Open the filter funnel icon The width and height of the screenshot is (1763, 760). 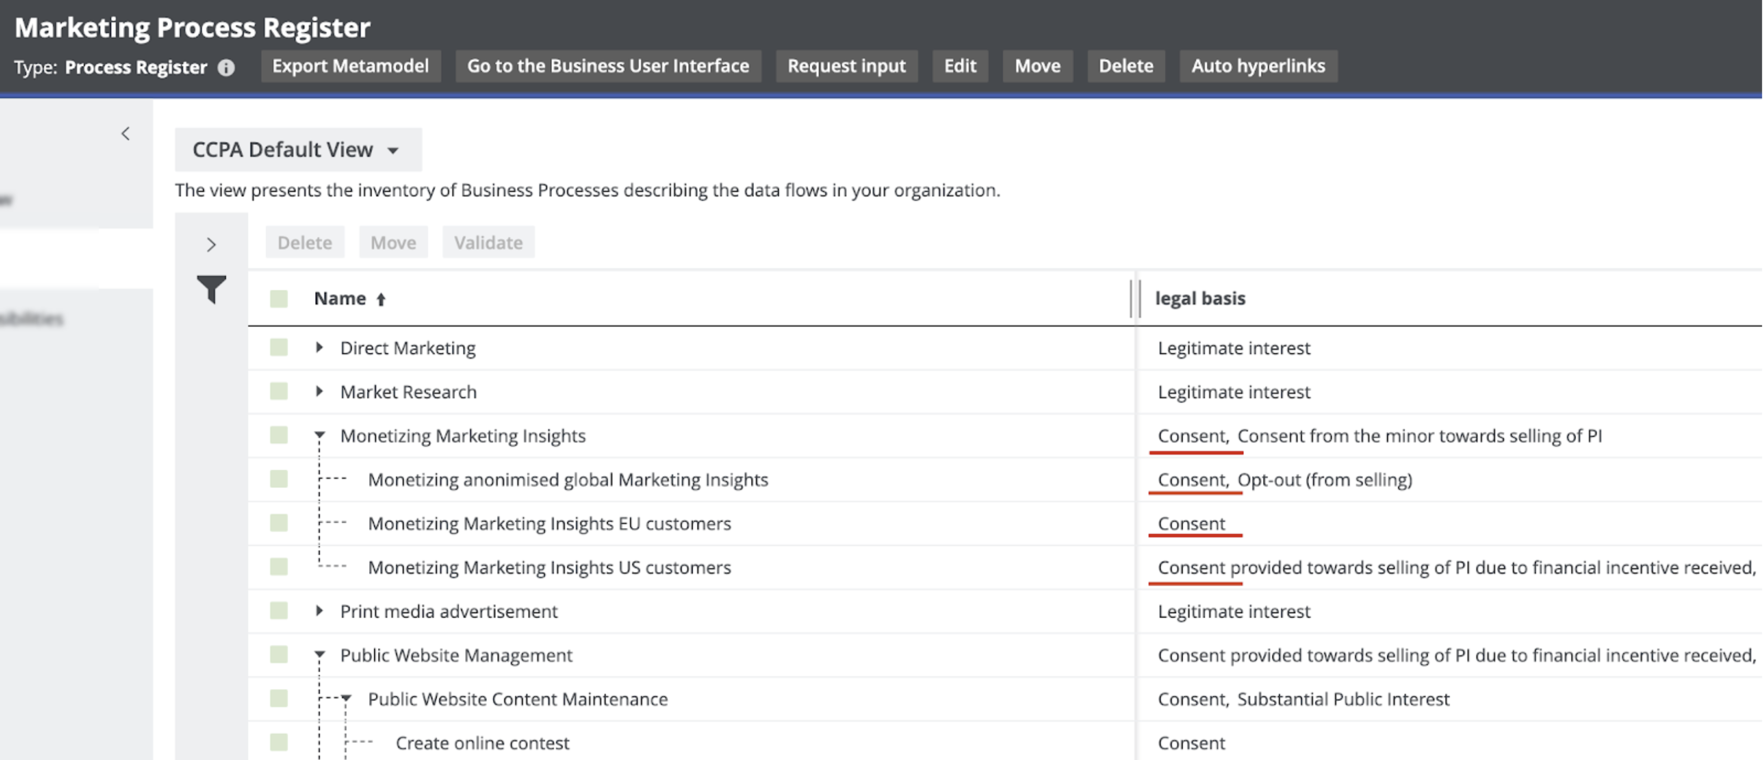coord(211,289)
